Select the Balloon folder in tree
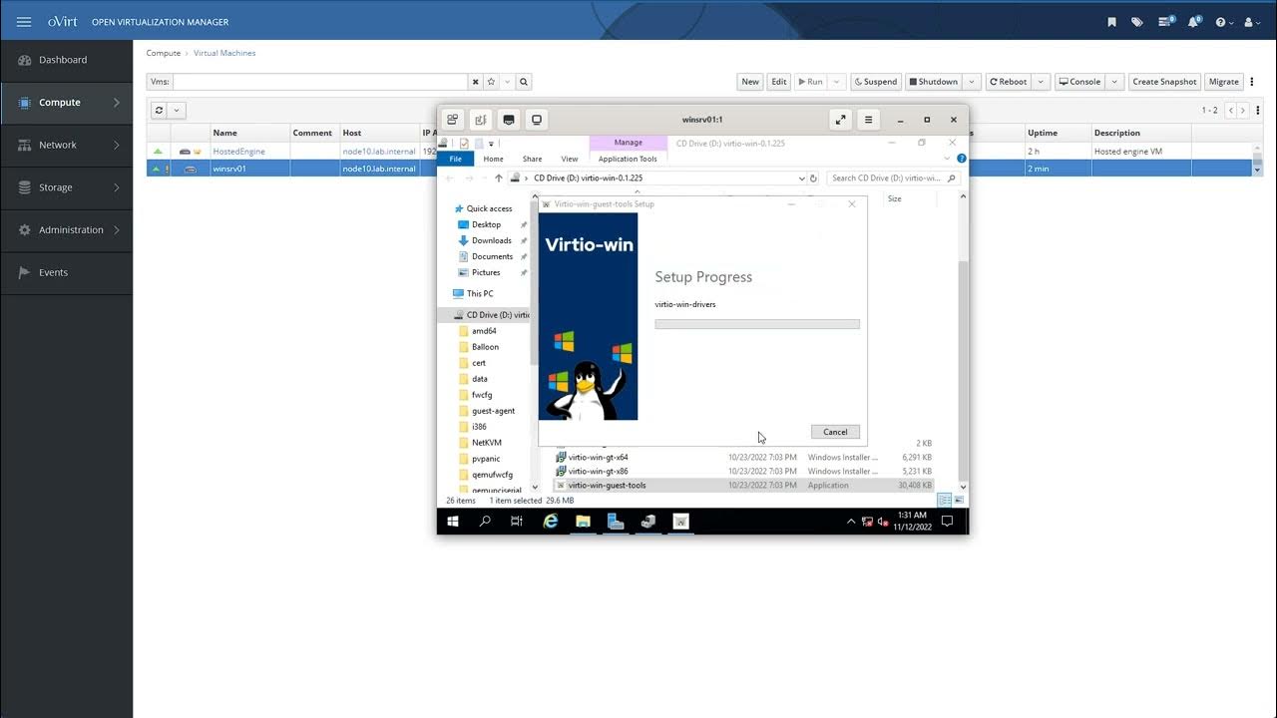The height and width of the screenshot is (718, 1277). pyautogui.click(x=485, y=347)
